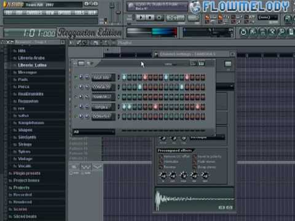Open the Plugin presets folder
This screenshot has height=221, width=295.
26,173
